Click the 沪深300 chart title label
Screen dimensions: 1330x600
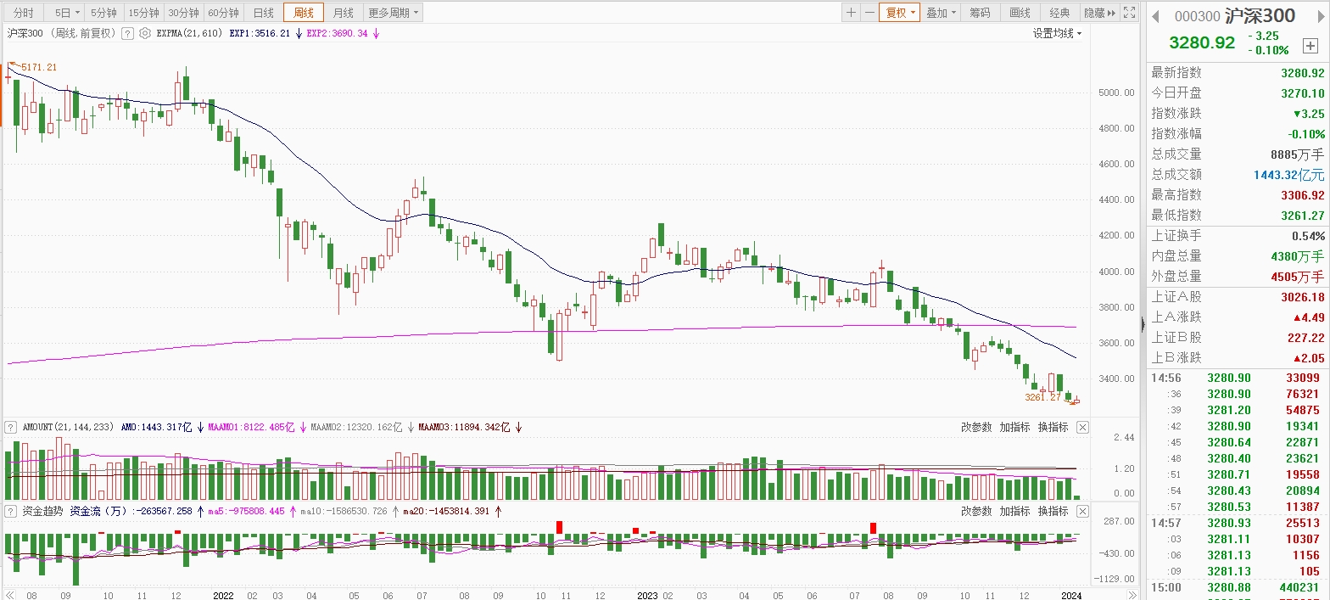point(26,33)
